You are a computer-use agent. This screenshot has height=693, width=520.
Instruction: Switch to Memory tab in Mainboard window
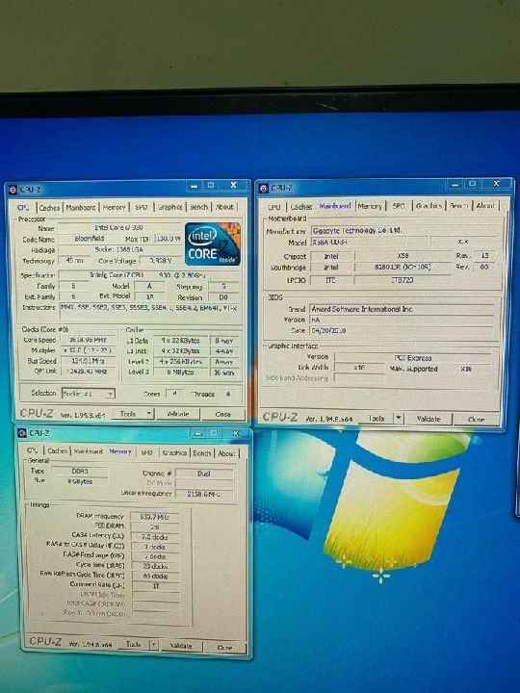coord(370,206)
